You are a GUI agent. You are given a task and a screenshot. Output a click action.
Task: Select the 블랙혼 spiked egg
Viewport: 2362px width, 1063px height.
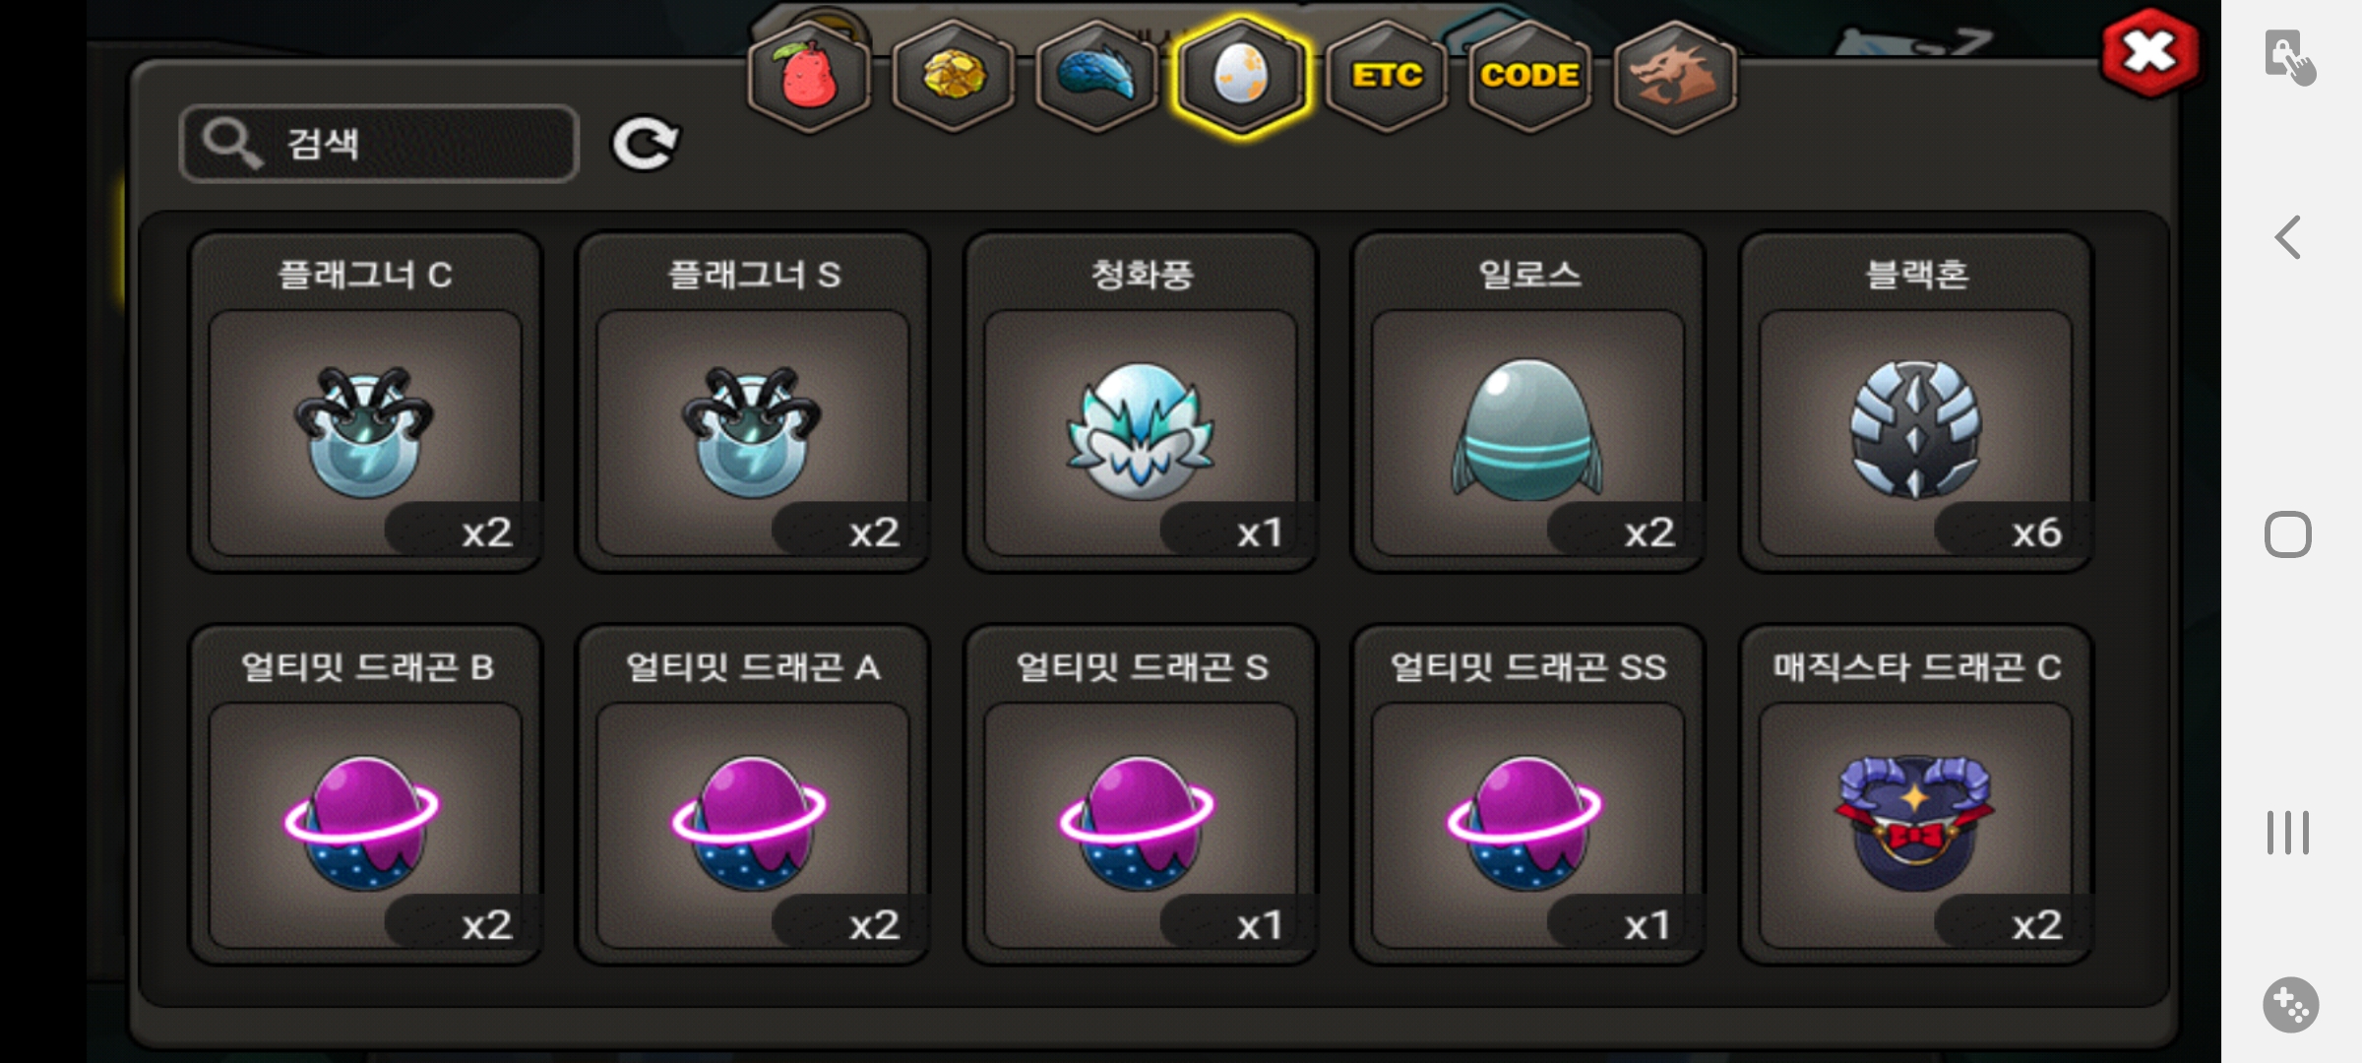(1916, 402)
